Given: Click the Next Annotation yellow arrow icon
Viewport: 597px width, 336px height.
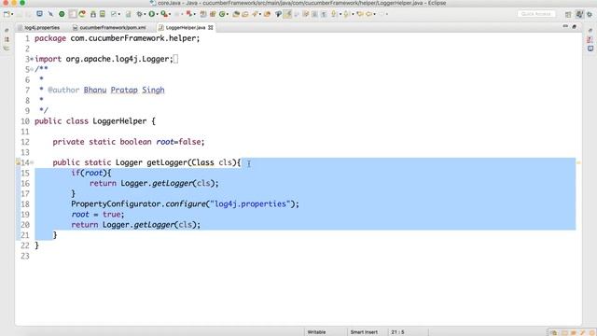Looking at the screenshot, I should point(334,14).
